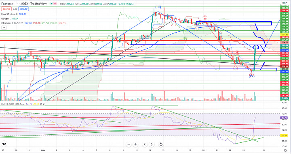Viewport: 291px width, 154px height.
Task: Click the TradingView logo on the chart
Action: tap(4, 144)
